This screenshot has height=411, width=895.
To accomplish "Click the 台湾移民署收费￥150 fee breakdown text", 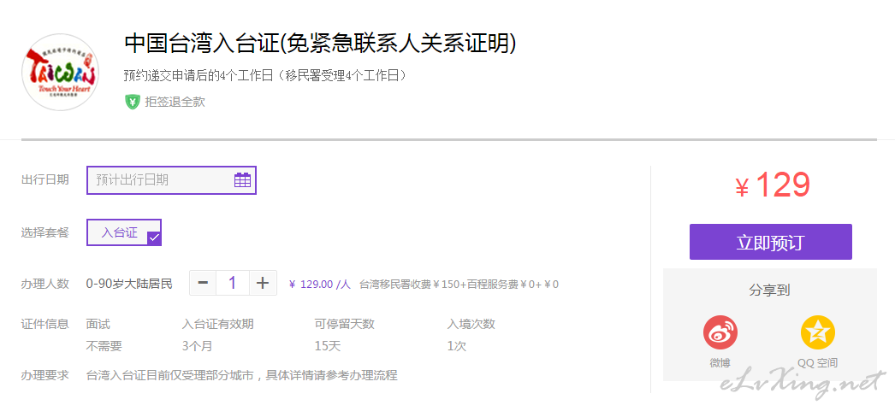I will coord(459,284).
